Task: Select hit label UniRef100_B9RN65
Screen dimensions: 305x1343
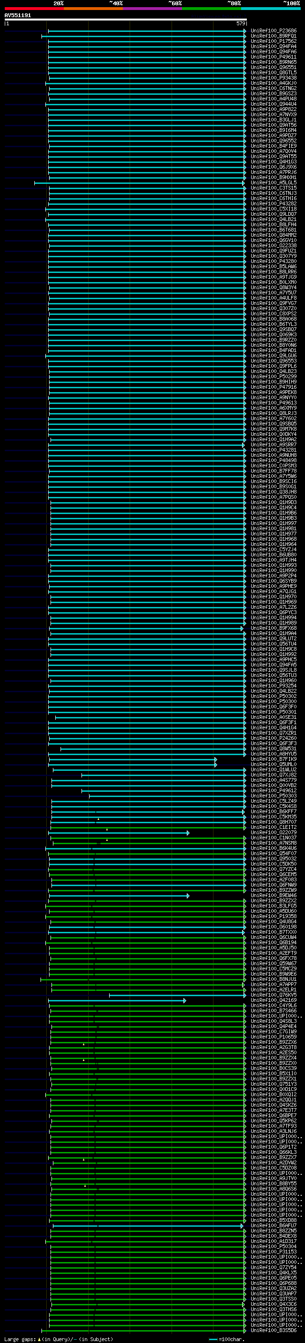Action: click(x=273, y=62)
